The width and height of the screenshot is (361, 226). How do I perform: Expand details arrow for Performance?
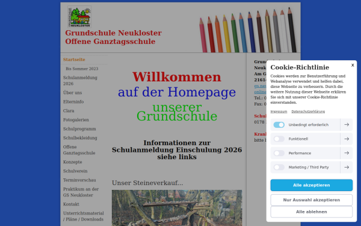[x=347, y=153]
